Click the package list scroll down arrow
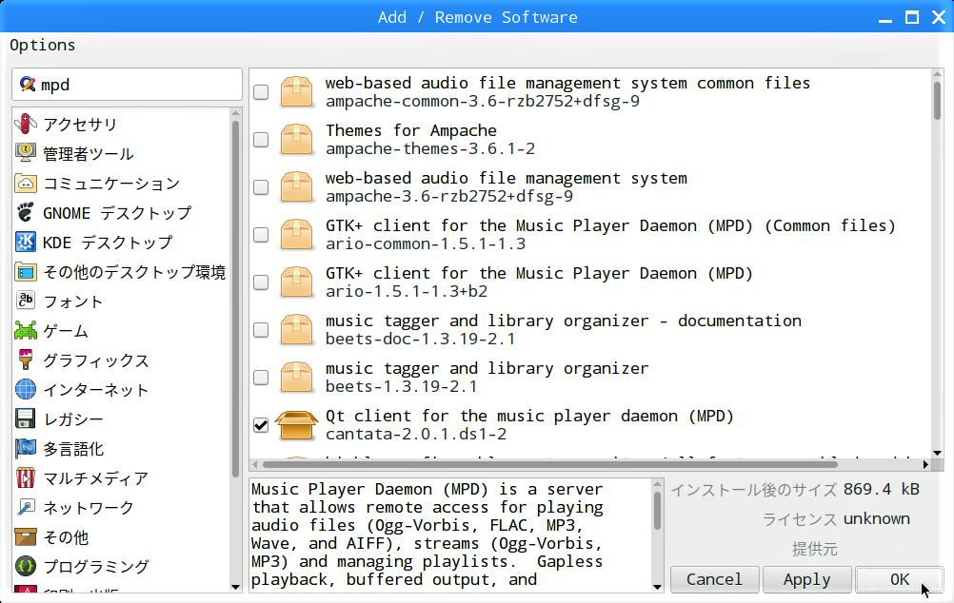The height and width of the screenshot is (603, 954). click(937, 453)
